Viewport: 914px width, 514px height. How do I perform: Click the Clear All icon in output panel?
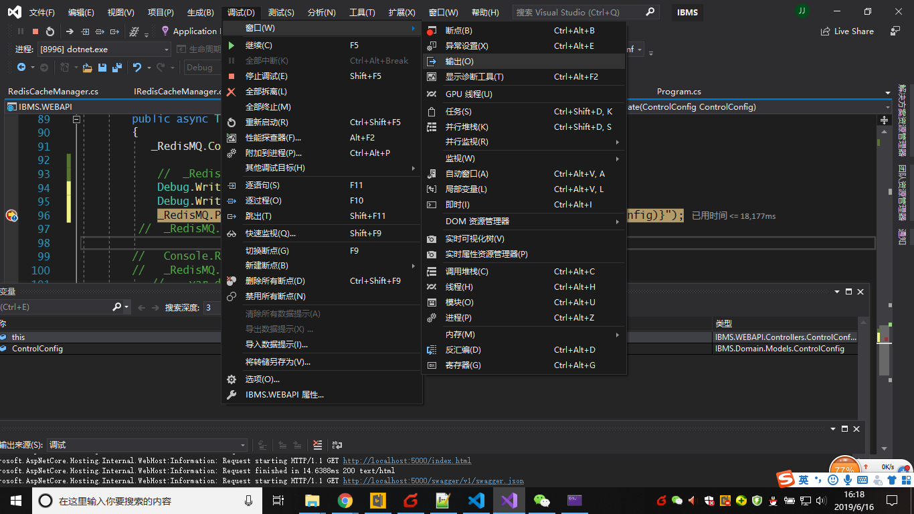click(x=318, y=445)
